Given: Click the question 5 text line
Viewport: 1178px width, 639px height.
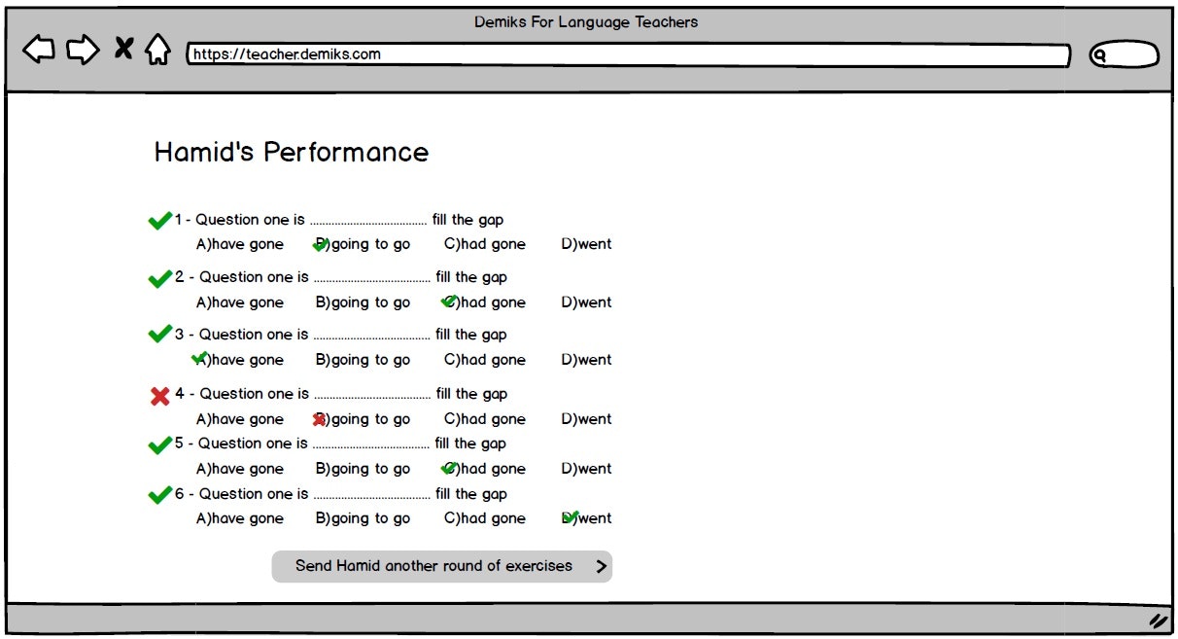Looking at the screenshot, I should tap(341, 444).
